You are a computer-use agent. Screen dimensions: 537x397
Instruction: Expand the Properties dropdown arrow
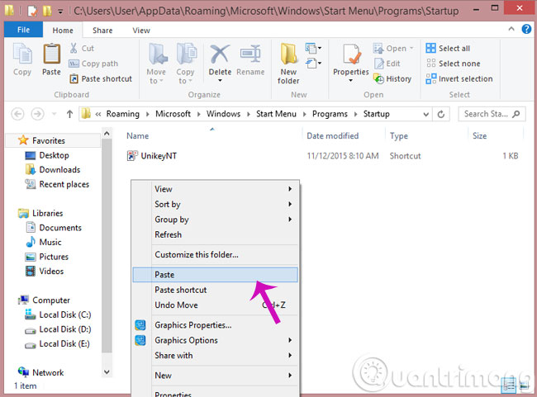(350, 81)
